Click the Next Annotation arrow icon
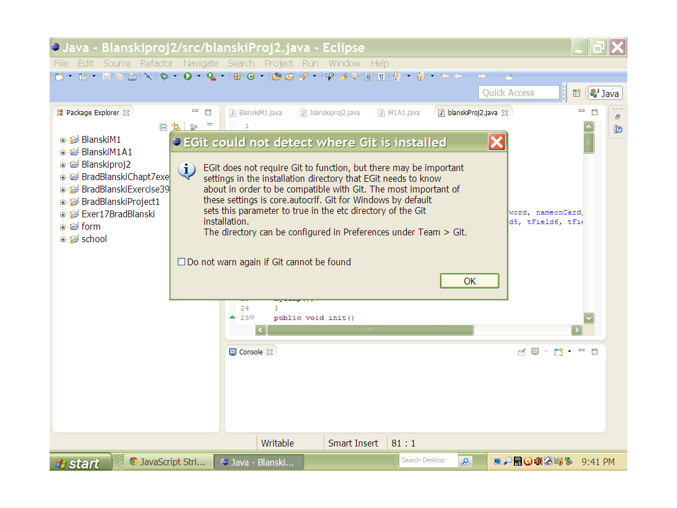The height and width of the screenshot is (508, 677). [x=397, y=76]
